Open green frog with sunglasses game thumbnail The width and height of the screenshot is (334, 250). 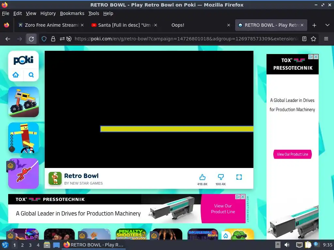(x=239, y=234)
